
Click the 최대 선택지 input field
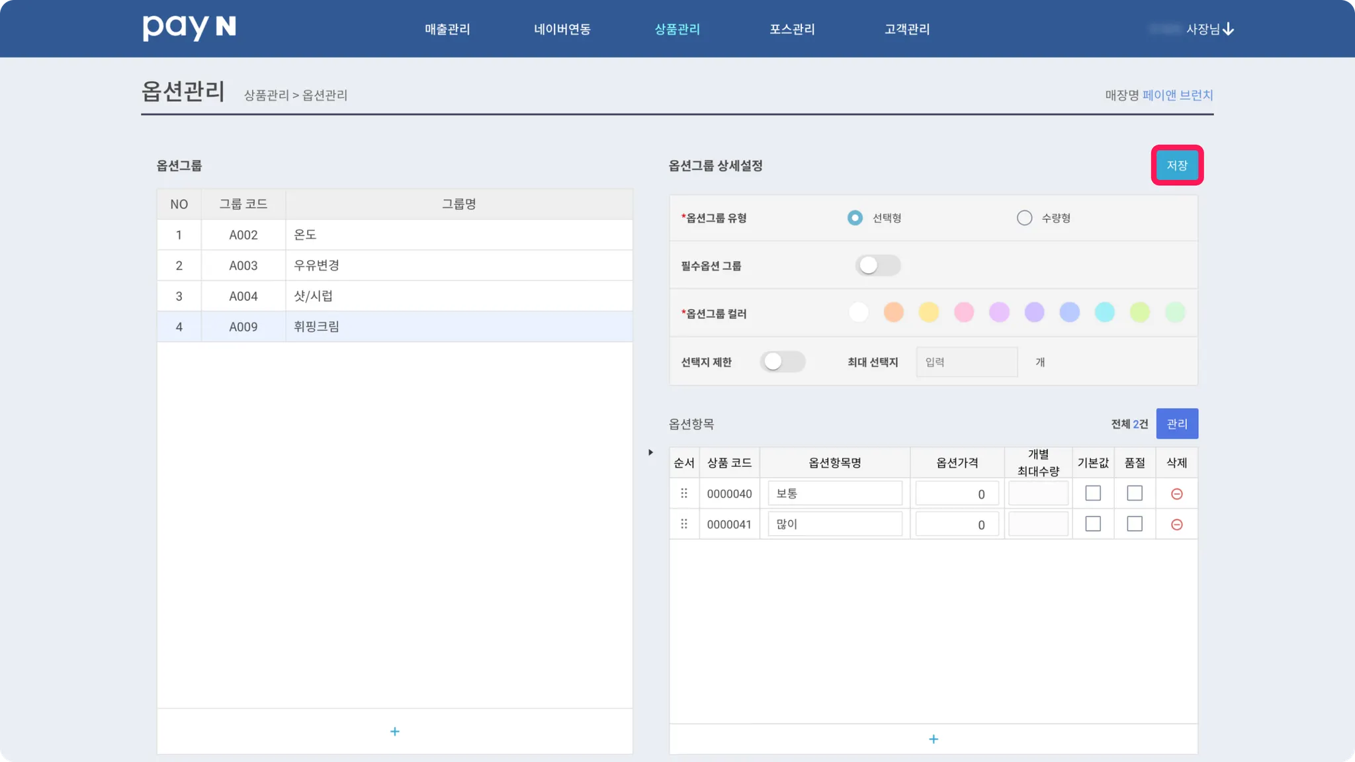point(967,362)
